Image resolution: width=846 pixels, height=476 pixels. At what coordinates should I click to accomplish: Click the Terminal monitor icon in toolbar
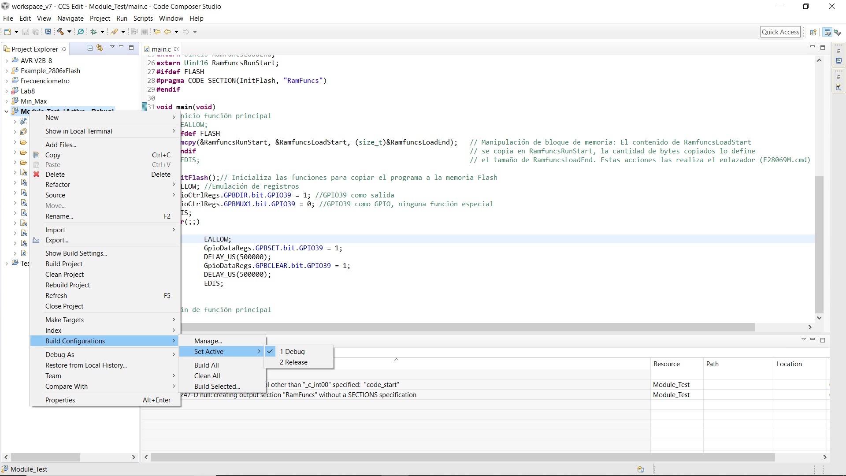(x=48, y=32)
